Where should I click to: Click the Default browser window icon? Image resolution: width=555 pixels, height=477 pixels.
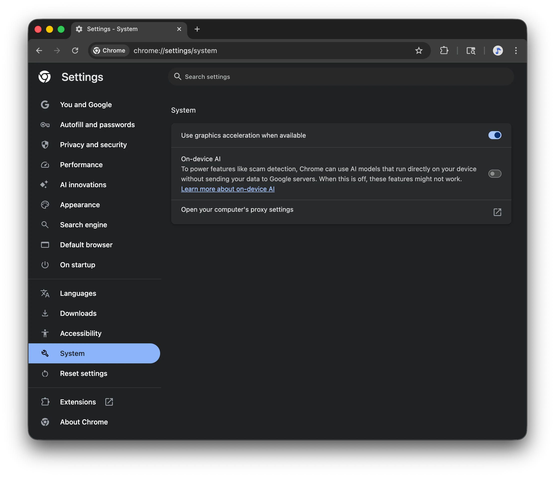coord(45,245)
